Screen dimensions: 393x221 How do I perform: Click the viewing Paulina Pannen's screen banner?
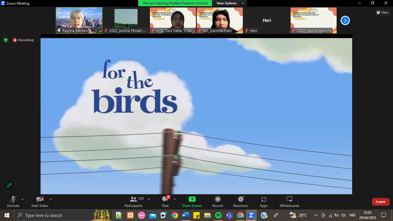[x=175, y=3]
